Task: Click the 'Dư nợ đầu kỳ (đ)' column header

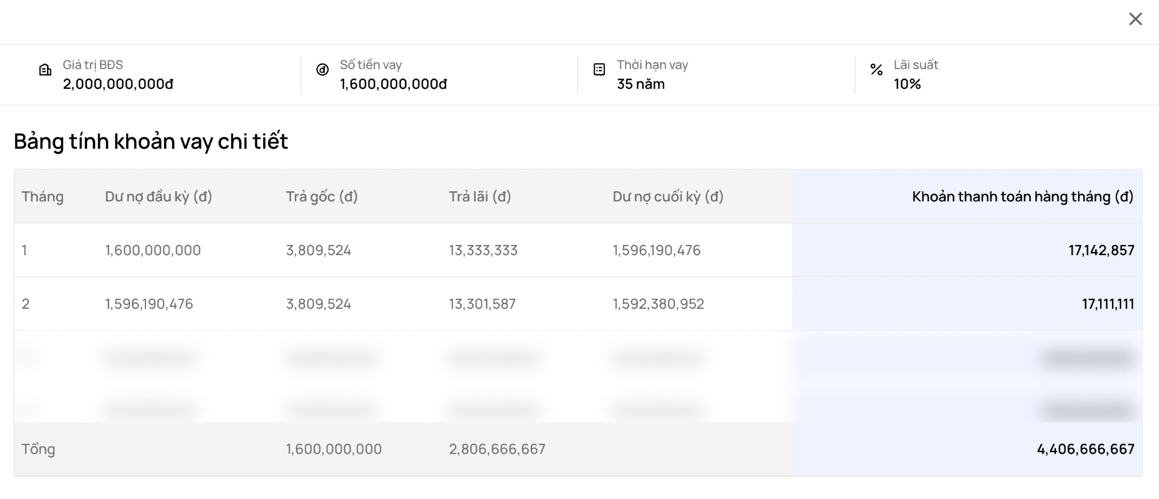Action: coord(158,197)
